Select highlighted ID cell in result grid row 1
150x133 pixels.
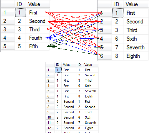tap(58, 70)
